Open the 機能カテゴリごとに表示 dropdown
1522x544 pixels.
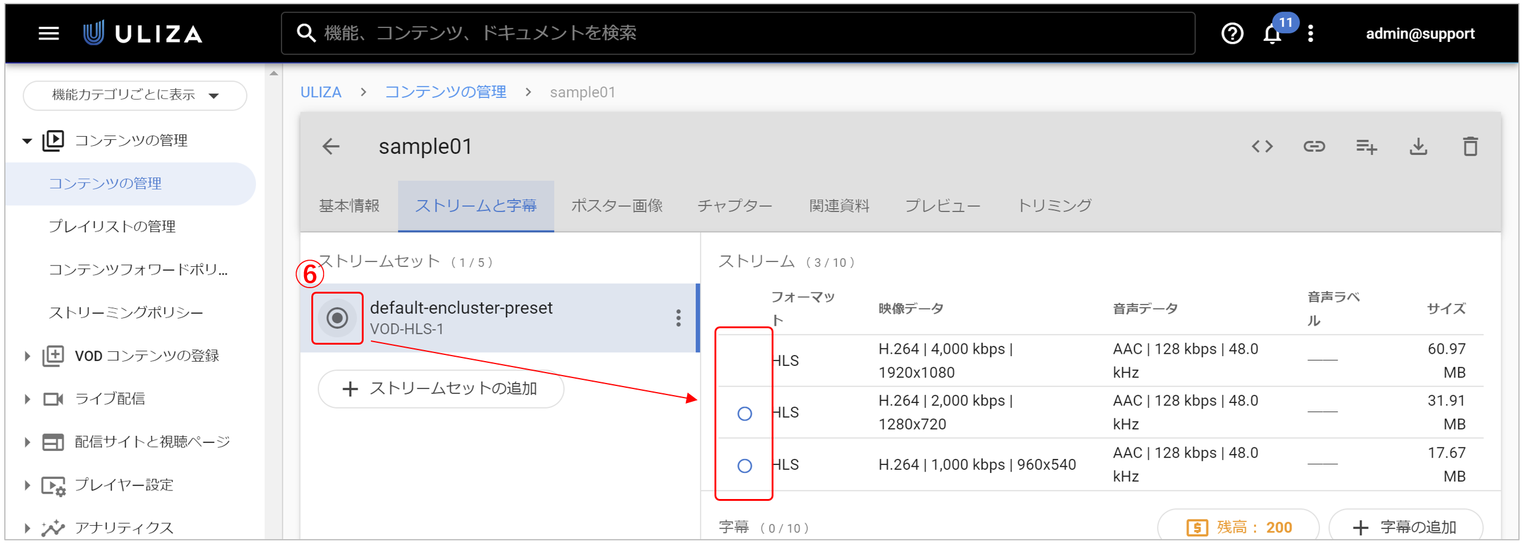[x=135, y=95]
